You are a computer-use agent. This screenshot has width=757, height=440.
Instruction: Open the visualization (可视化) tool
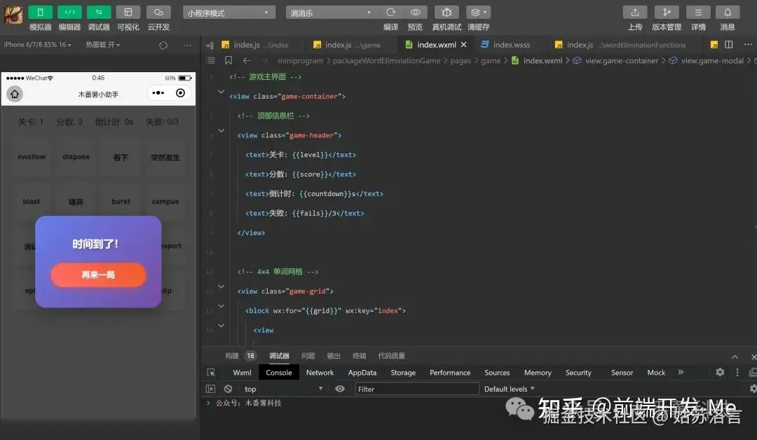(128, 12)
